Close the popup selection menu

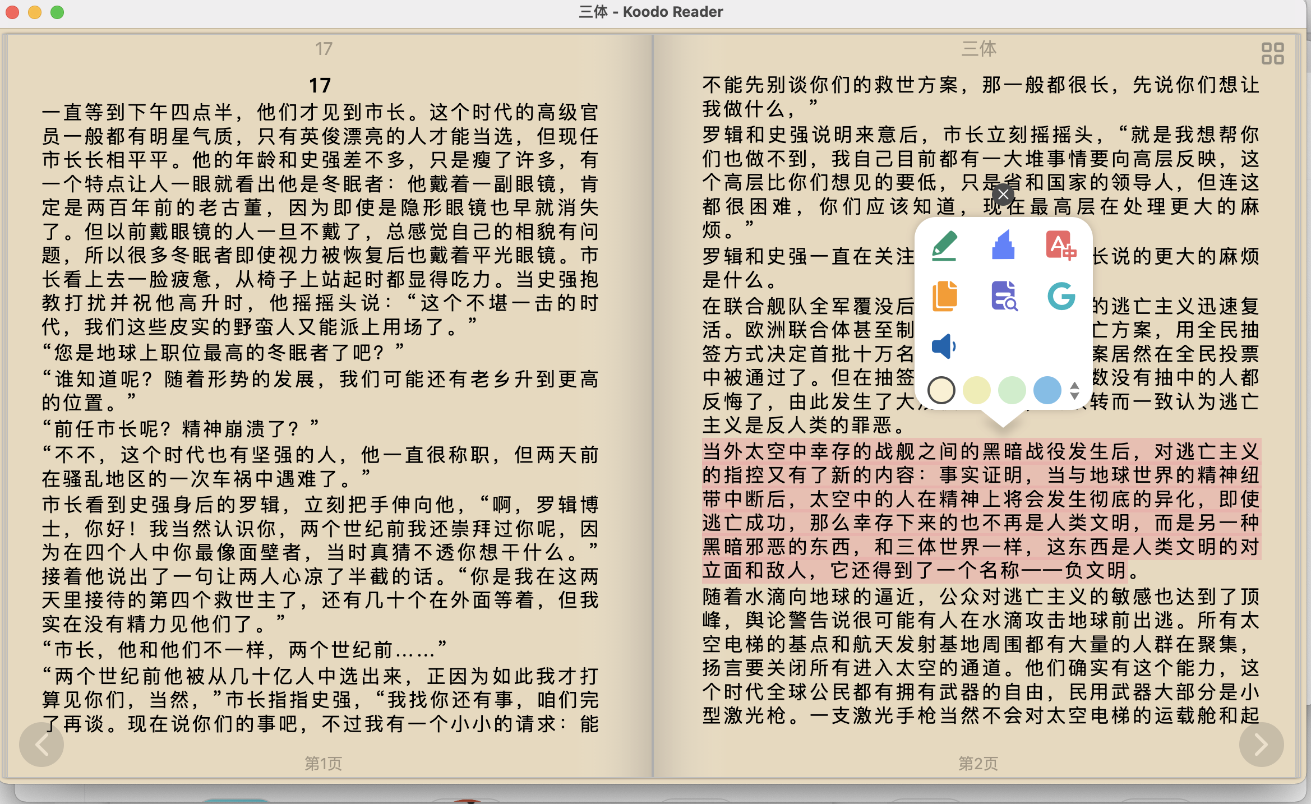(1003, 195)
